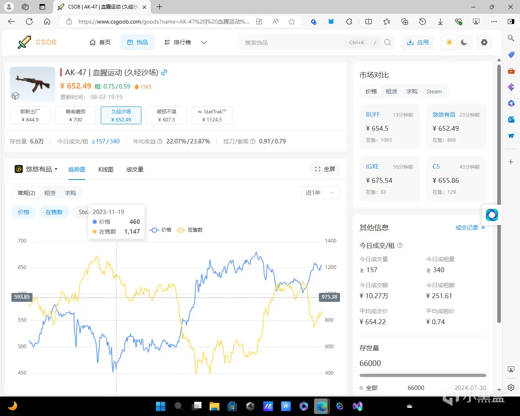Click the 应用 download button

point(418,42)
